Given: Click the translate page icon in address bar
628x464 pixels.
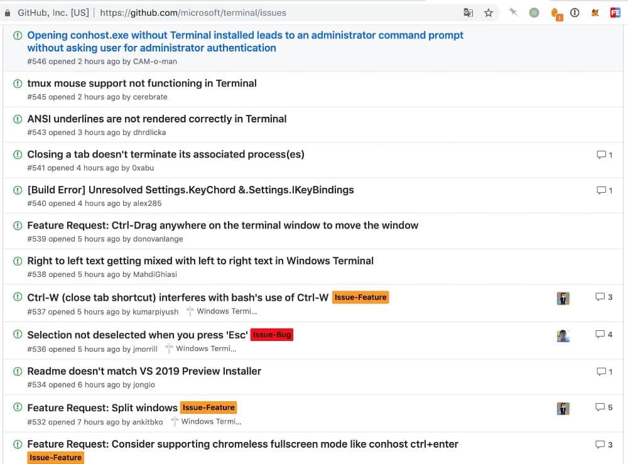Looking at the screenshot, I should click(468, 13).
